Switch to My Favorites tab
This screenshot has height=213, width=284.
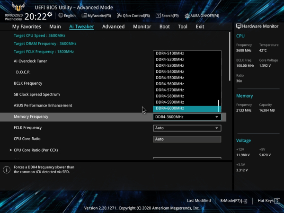tap(27, 27)
